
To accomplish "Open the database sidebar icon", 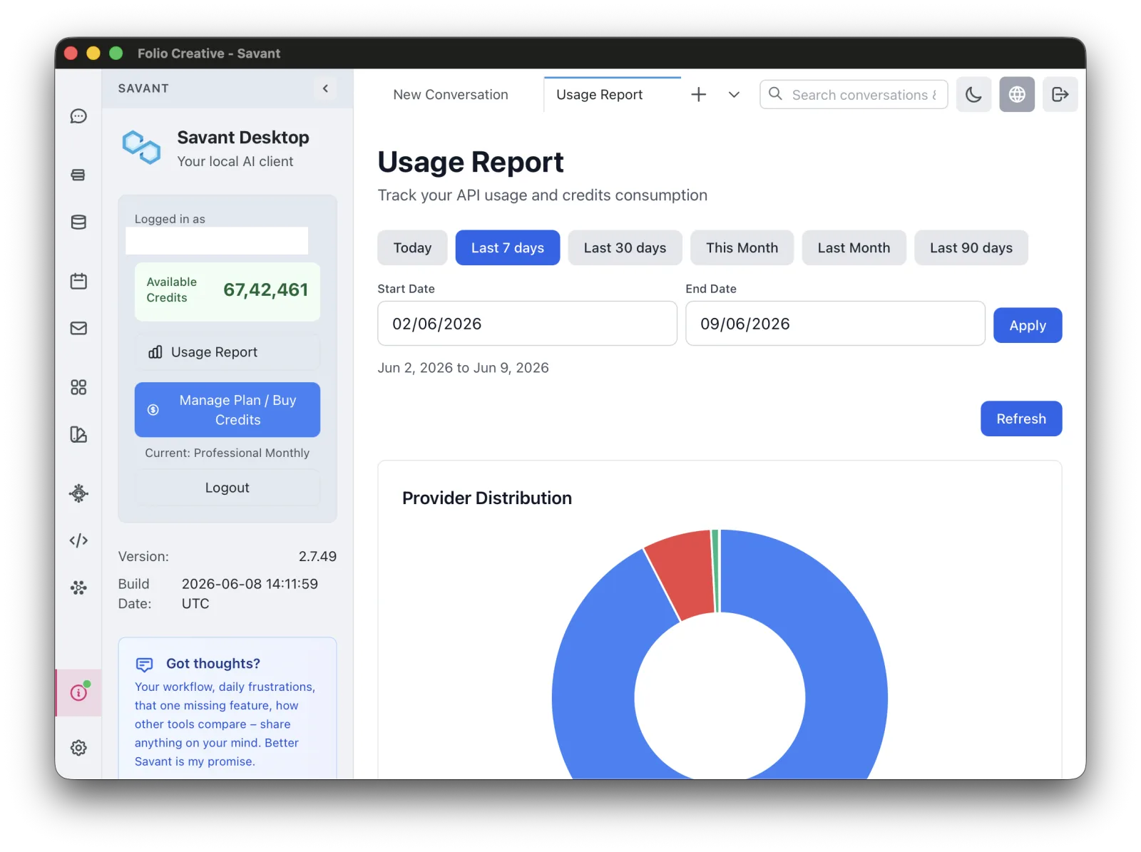I will (78, 222).
